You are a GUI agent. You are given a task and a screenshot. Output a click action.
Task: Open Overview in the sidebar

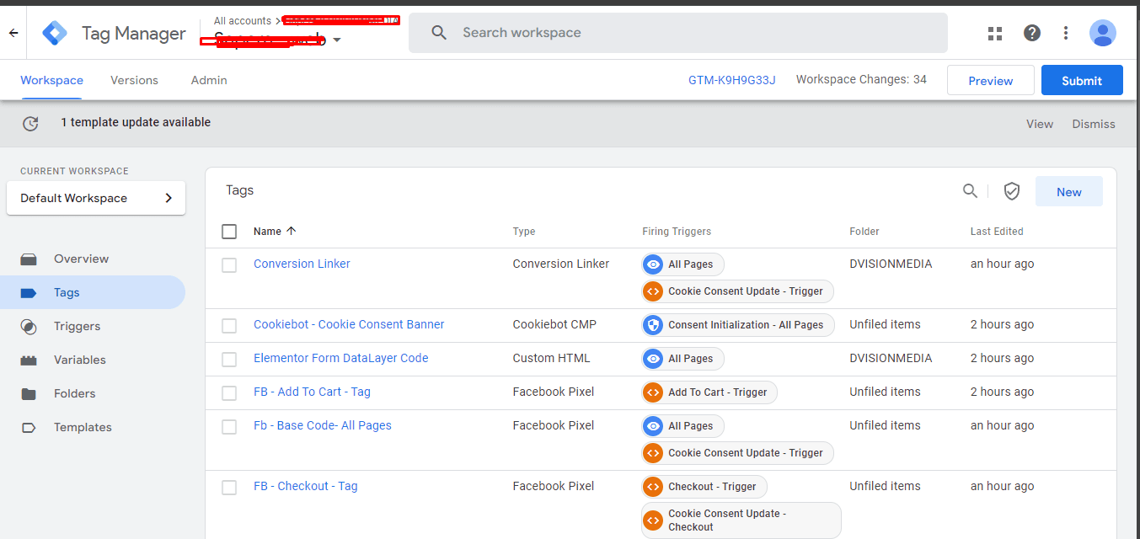point(82,259)
